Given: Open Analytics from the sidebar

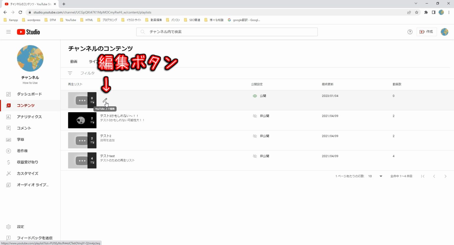Looking at the screenshot, I should click(29, 117).
